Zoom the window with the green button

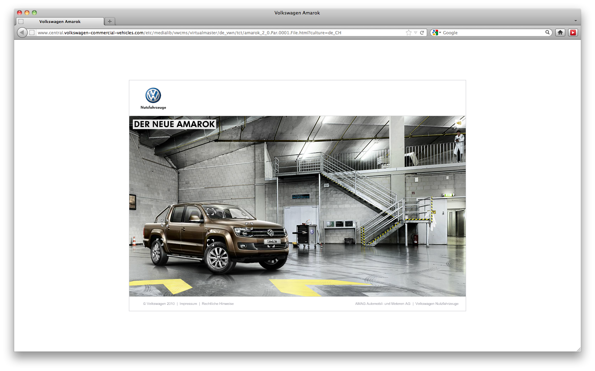tap(34, 13)
